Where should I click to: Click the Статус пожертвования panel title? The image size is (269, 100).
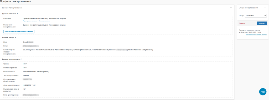248,8
